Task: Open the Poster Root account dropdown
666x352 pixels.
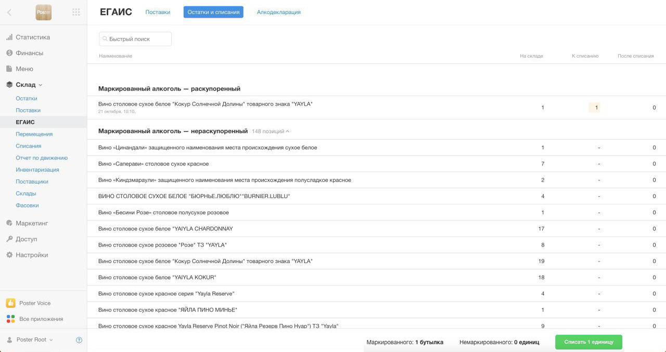Action: click(x=35, y=340)
